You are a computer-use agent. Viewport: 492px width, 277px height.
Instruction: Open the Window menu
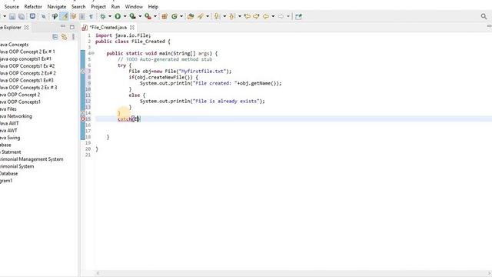click(x=134, y=7)
